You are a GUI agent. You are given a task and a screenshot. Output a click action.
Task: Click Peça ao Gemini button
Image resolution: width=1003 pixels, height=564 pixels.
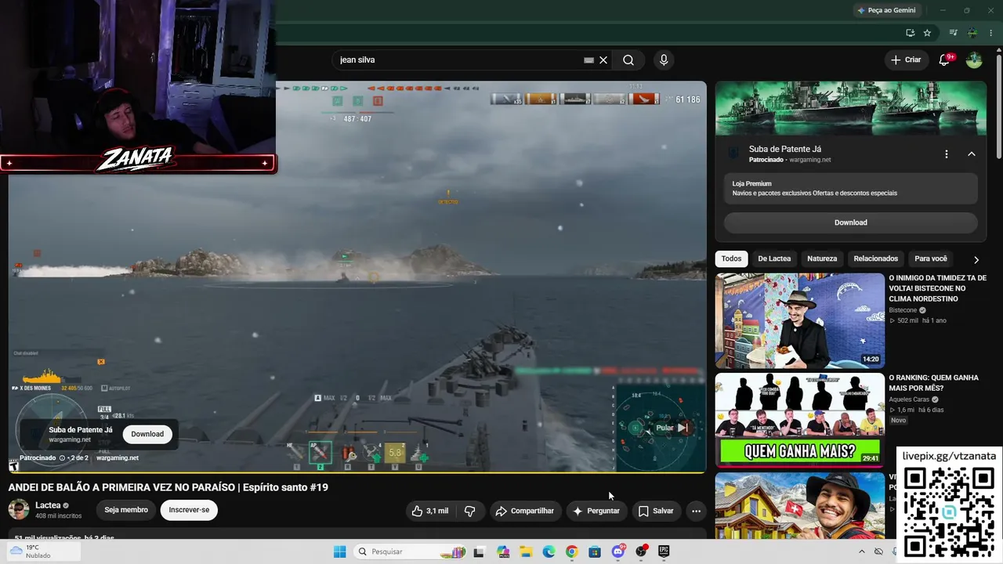(x=886, y=10)
